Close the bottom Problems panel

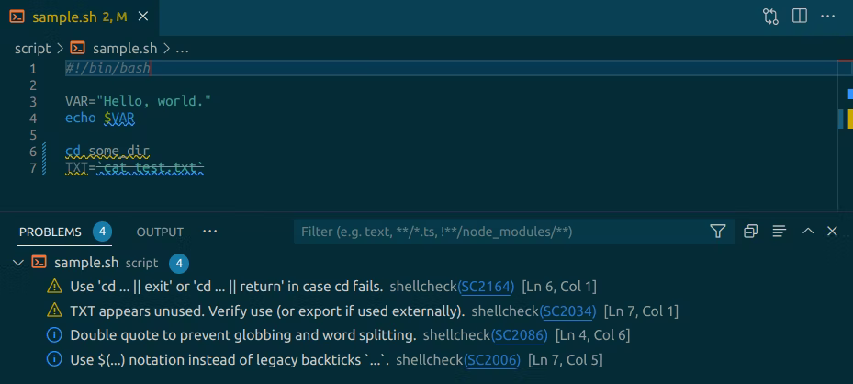pyautogui.click(x=832, y=232)
